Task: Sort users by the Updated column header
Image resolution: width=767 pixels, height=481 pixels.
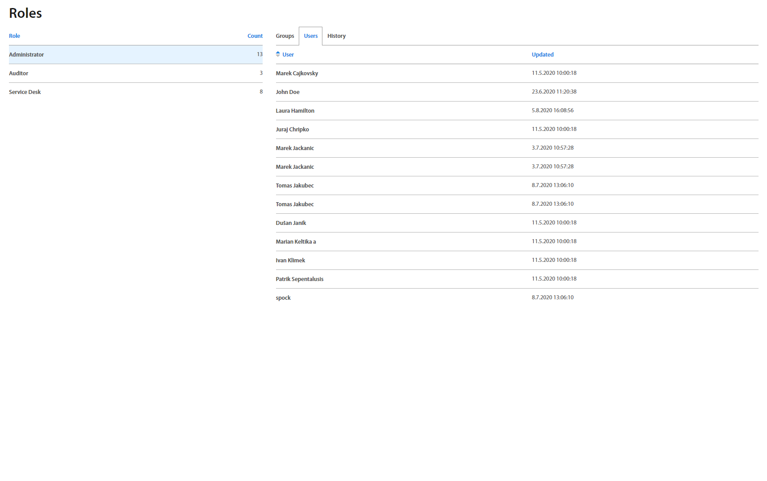Action: tap(542, 55)
